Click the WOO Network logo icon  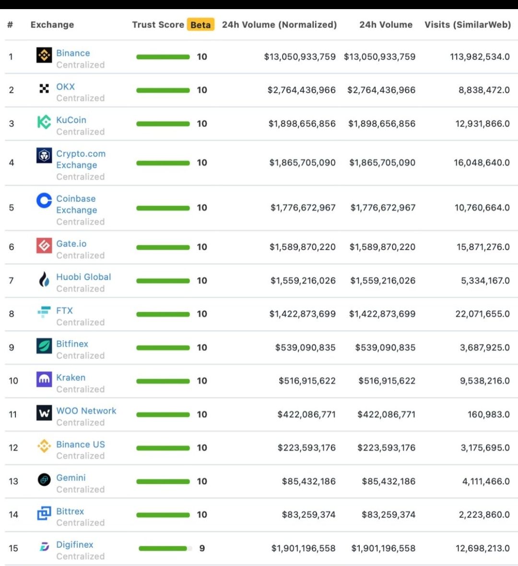pyautogui.click(x=44, y=413)
